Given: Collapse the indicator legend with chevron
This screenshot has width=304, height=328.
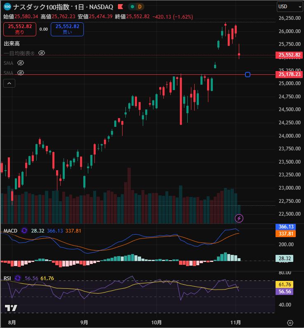Looking at the screenshot, I should click(x=9, y=83).
